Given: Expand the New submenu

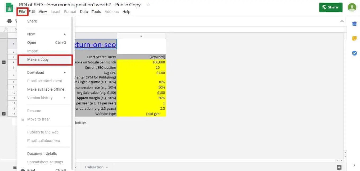Looking at the screenshot, I should [x=65, y=34].
